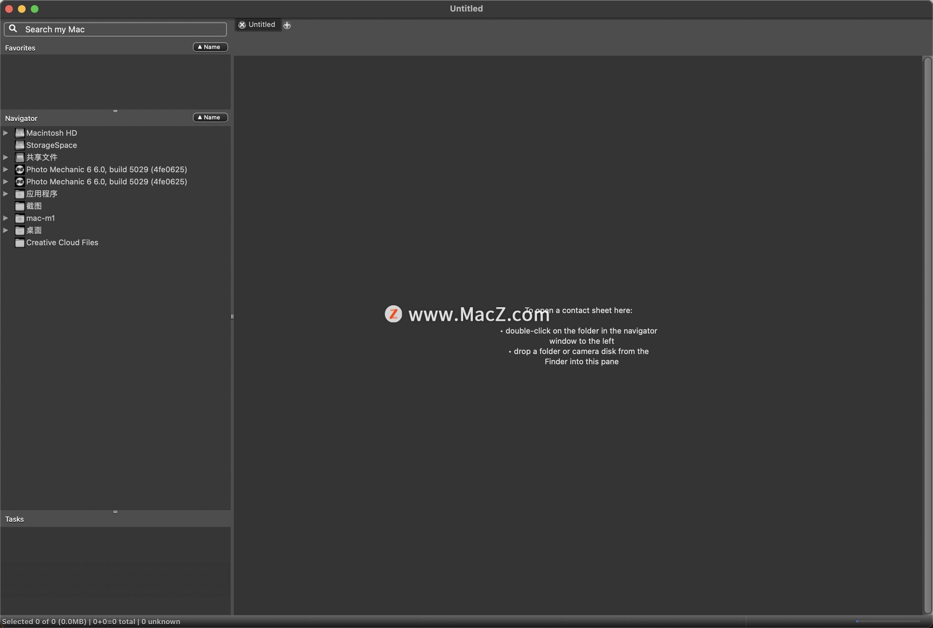The width and height of the screenshot is (933, 628).
Task: Click the 应用程序 folder icon
Action: (19, 194)
